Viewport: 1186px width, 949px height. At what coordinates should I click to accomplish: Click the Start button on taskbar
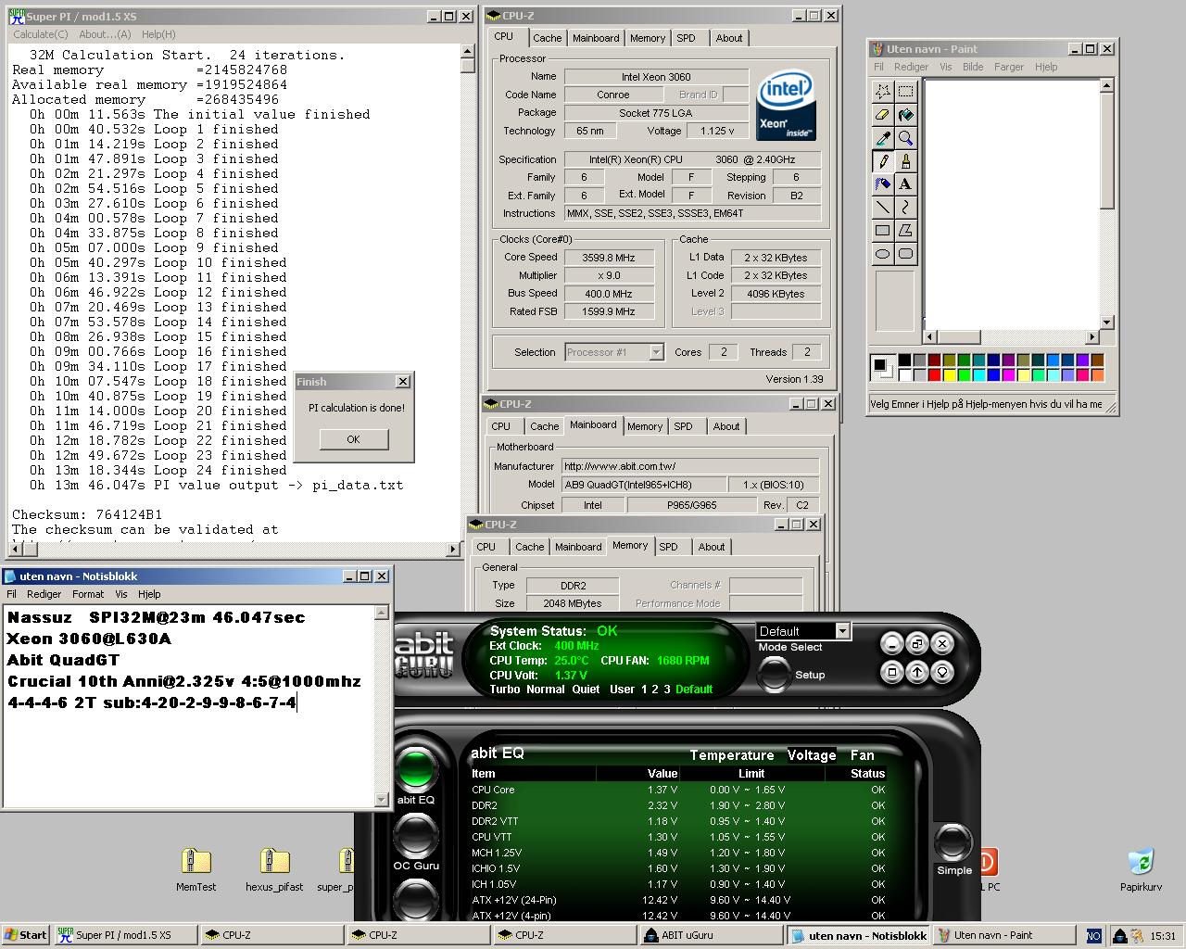tap(25, 935)
